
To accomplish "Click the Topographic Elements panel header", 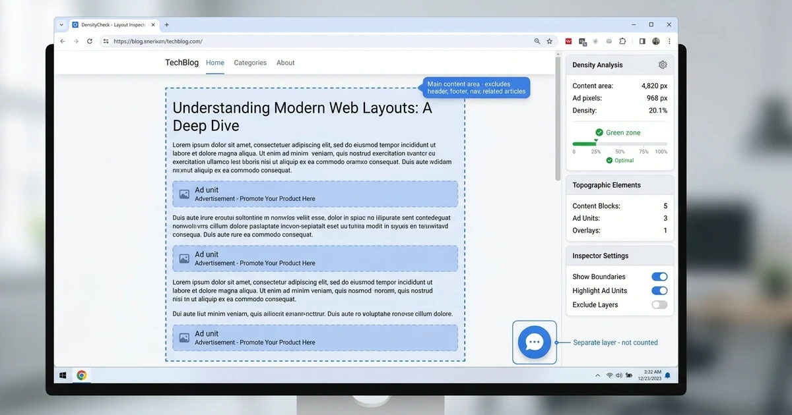I will (x=620, y=185).
